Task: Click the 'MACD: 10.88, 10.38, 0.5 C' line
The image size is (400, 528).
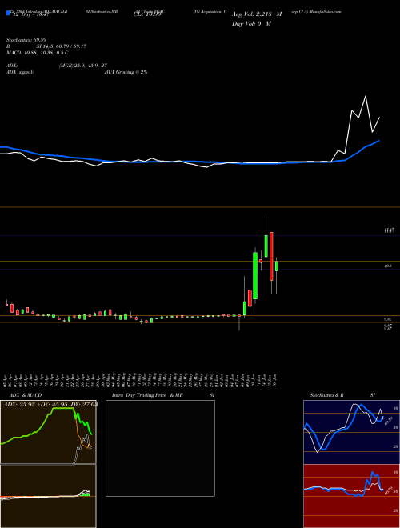Action: [x=38, y=53]
